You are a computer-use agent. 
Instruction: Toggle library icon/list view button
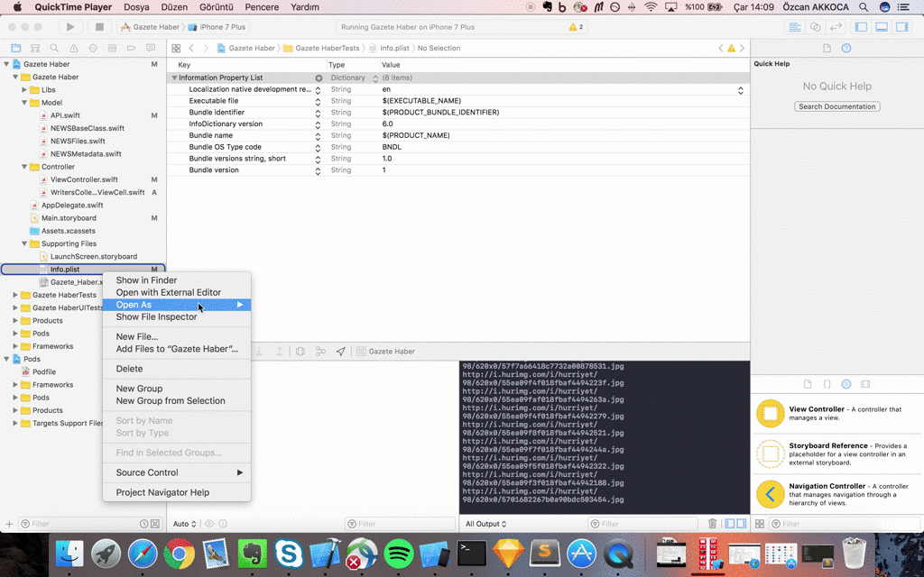[760, 524]
